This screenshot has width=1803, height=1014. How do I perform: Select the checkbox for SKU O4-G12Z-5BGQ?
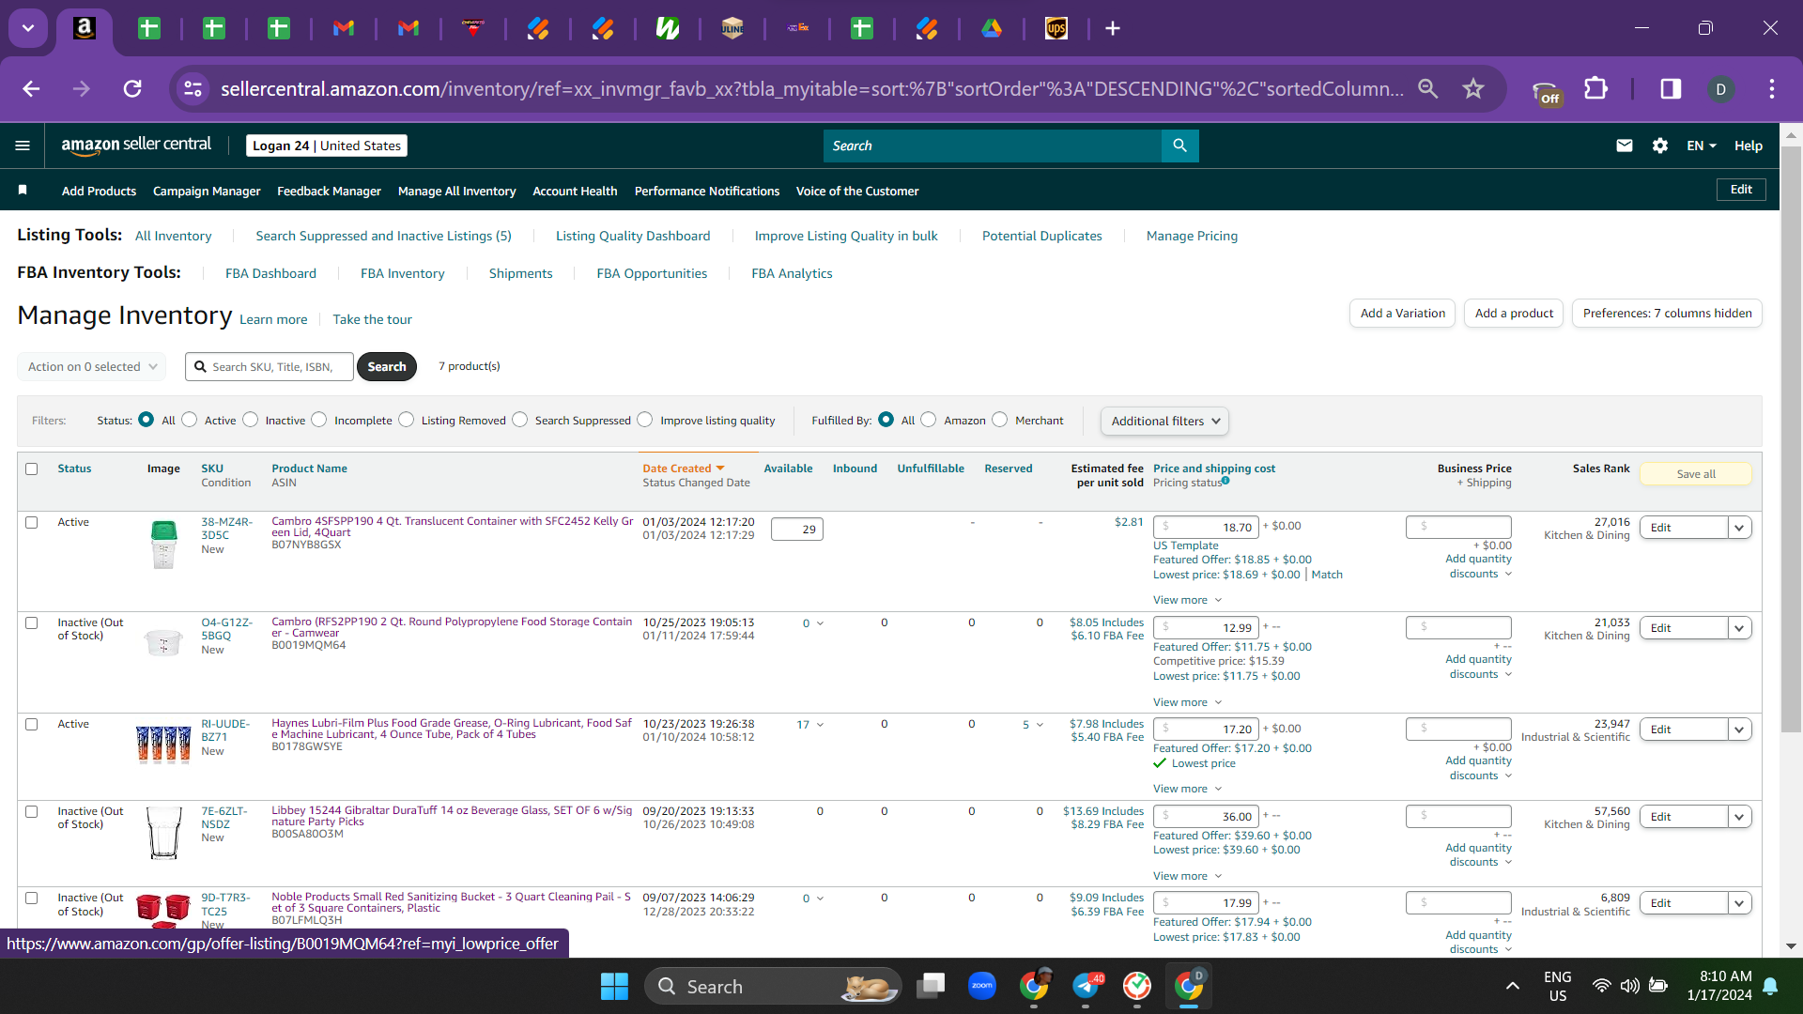[x=32, y=622]
